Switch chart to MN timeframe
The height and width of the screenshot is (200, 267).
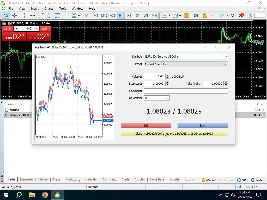pos(154,16)
